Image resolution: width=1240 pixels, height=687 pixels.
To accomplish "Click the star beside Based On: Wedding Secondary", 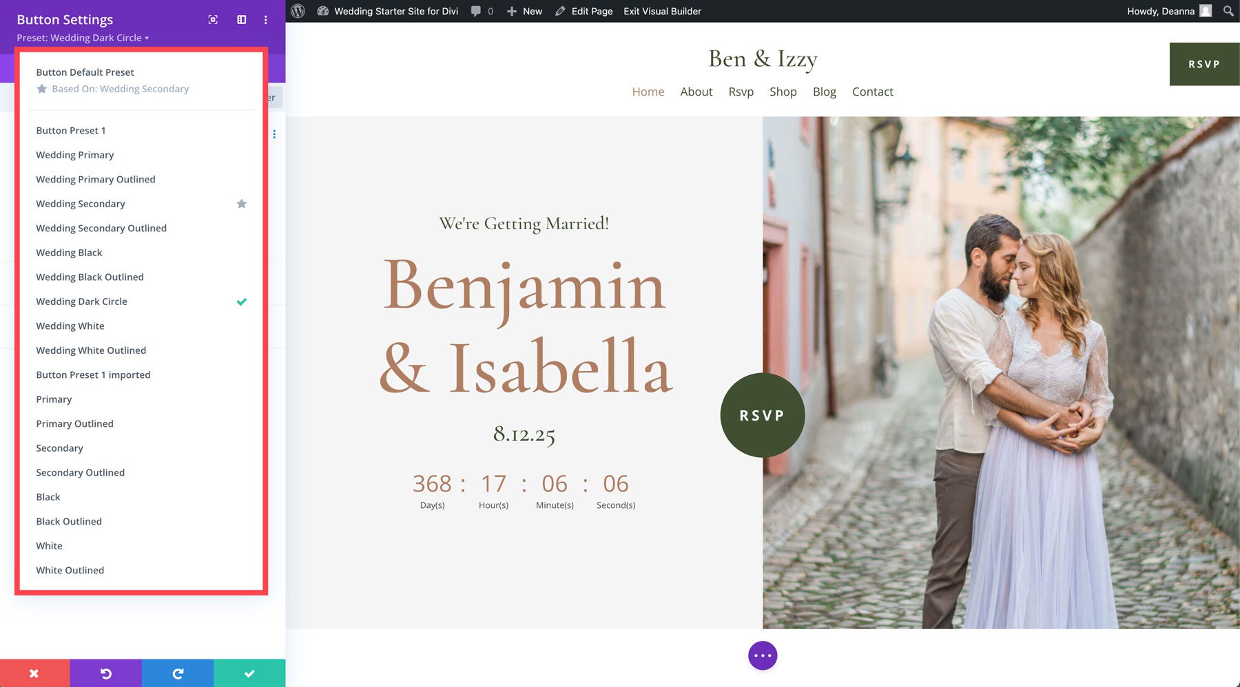I will coord(42,88).
